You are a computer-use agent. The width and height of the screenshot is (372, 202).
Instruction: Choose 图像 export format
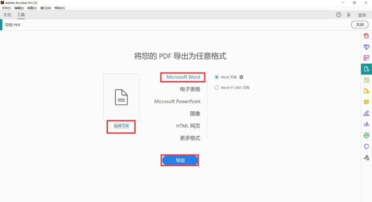[x=195, y=114]
